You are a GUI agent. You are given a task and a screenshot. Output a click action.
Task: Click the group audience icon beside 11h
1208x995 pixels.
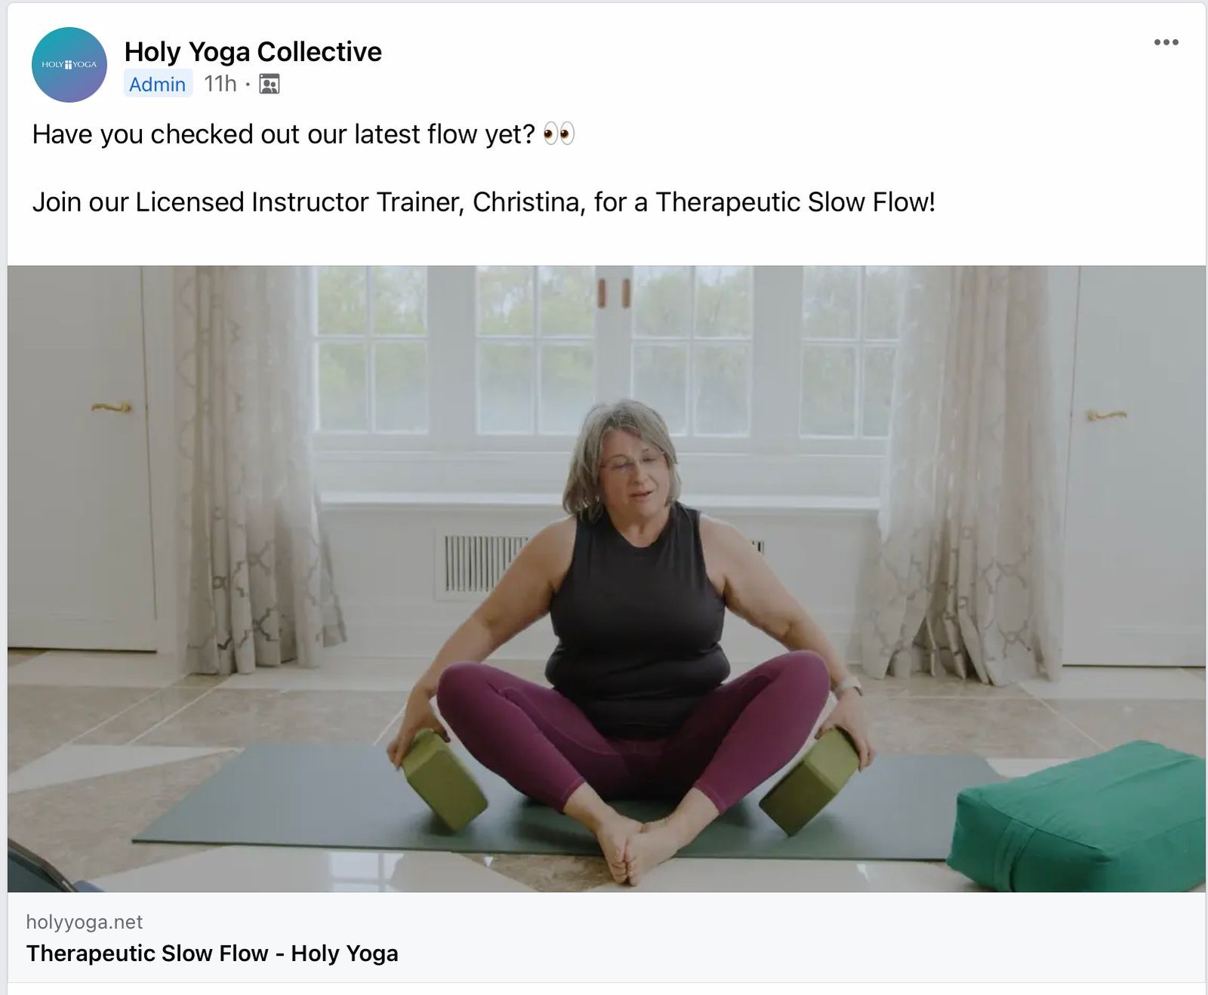269,84
